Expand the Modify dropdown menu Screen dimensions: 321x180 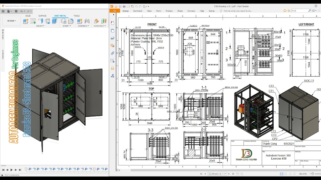(67, 26)
